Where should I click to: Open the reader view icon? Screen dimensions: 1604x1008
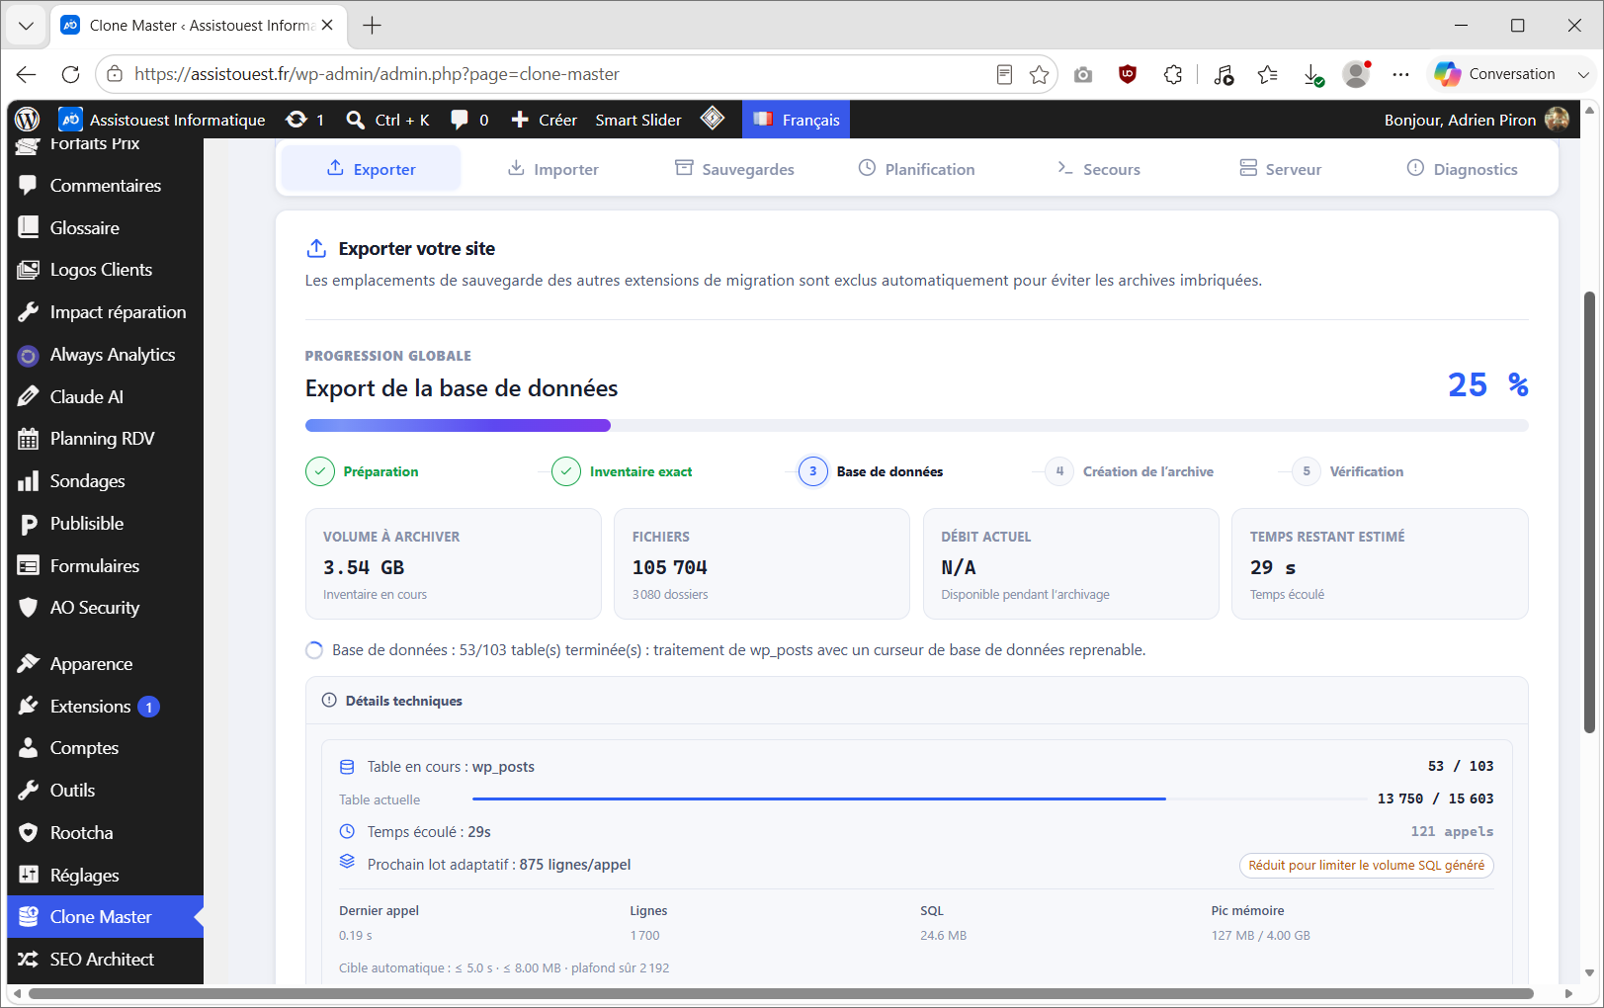coord(1004,74)
